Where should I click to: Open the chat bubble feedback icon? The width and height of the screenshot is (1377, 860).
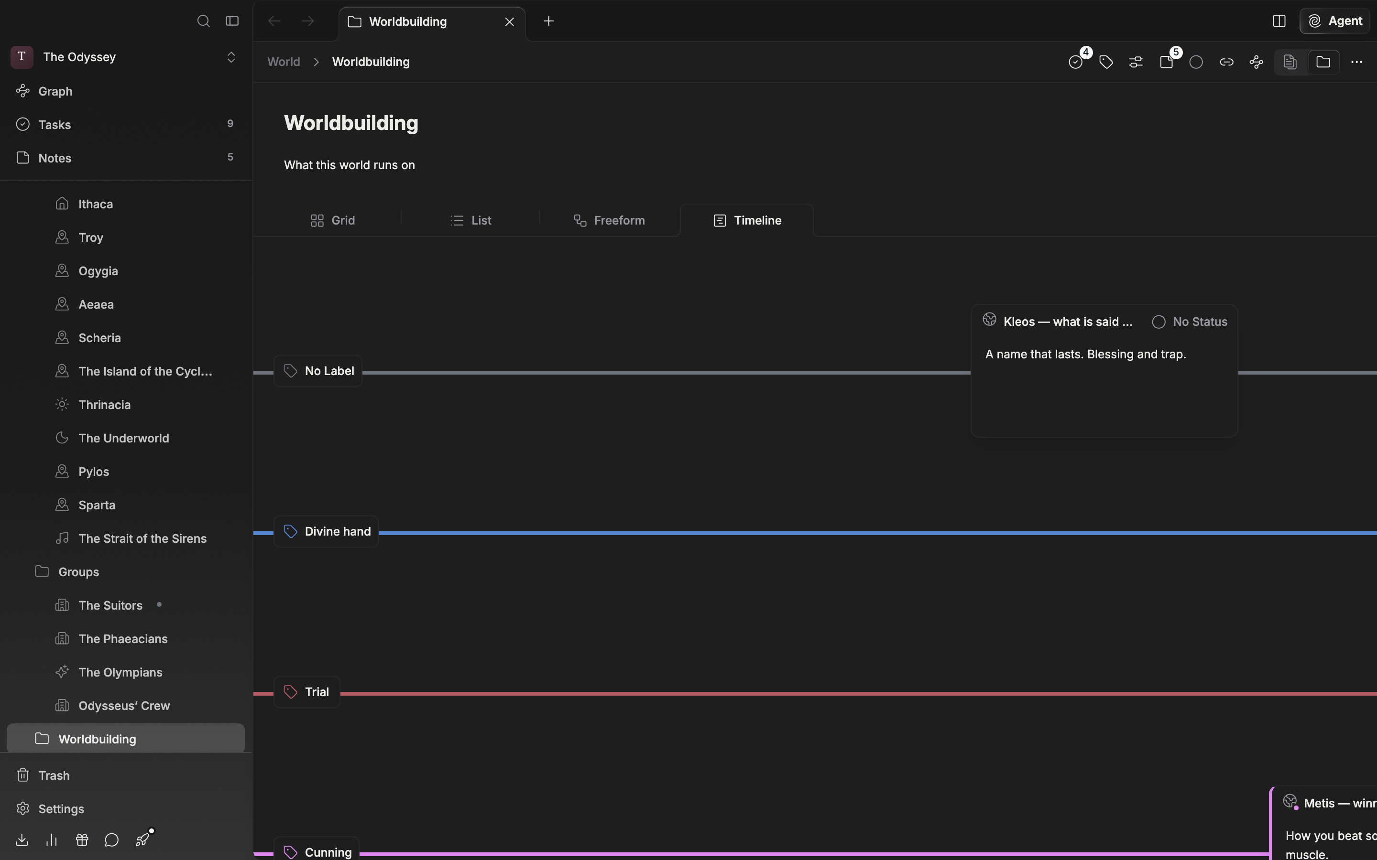pyautogui.click(x=111, y=840)
